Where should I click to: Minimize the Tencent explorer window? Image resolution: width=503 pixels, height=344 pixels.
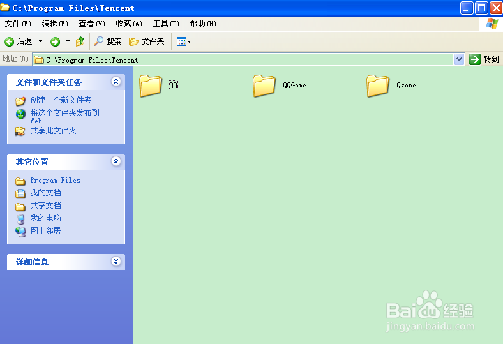[x=467, y=8]
